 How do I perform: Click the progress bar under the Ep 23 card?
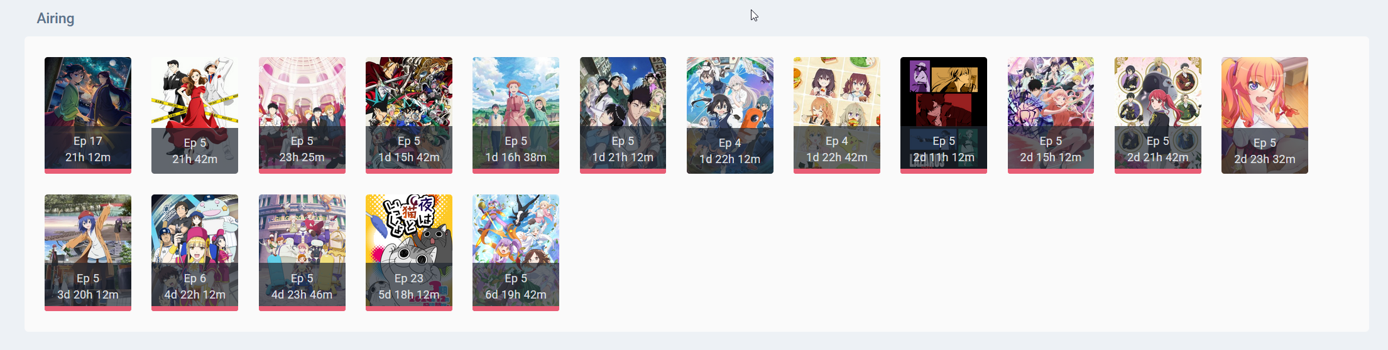pyautogui.click(x=409, y=308)
